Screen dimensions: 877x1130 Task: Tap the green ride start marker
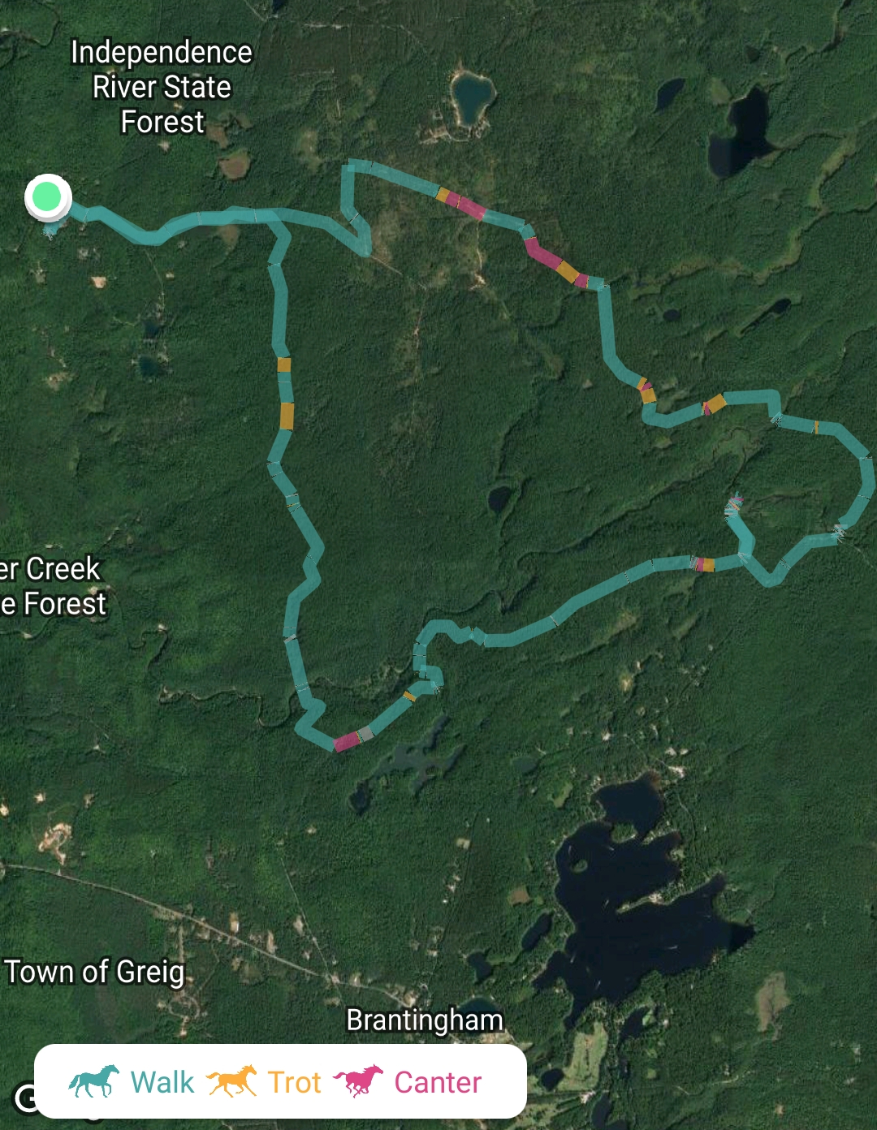48,196
